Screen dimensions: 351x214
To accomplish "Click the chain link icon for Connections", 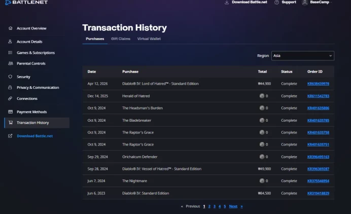I will 10,98.
